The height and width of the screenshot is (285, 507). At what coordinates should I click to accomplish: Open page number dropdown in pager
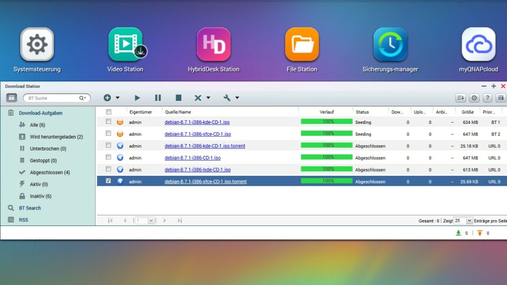tap(151, 221)
